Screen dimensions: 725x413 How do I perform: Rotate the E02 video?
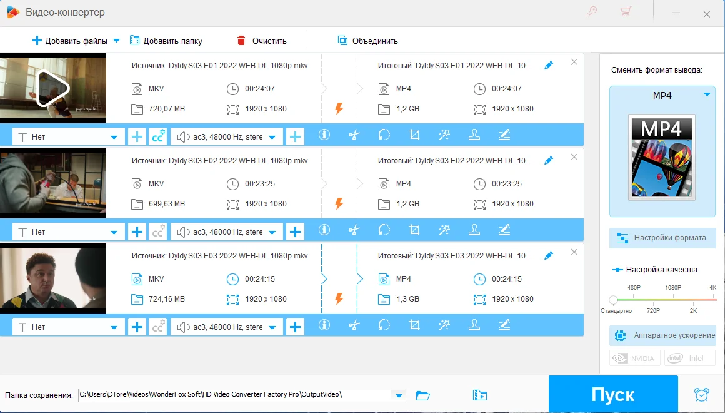click(x=384, y=230)
